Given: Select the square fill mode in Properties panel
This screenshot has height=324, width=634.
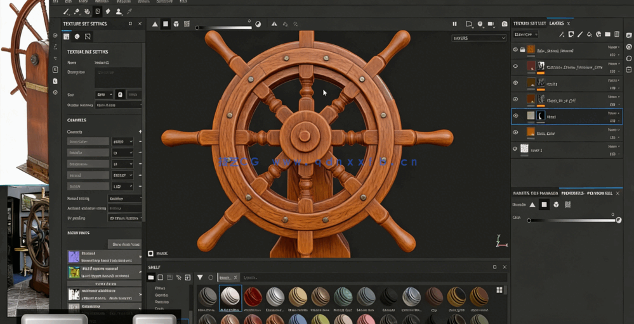Looking at the screenshot, I should (x=545, y=205).
